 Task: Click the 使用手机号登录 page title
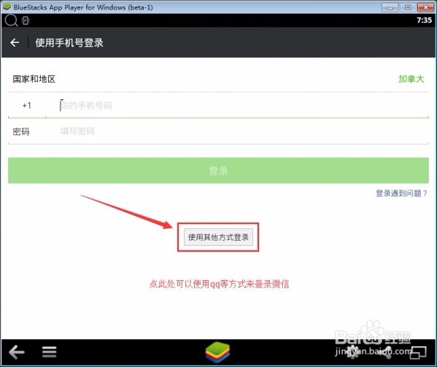(69, 42)
